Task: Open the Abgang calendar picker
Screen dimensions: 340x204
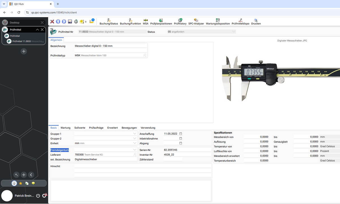Action: pyautogui.click(x=181, y=143)
